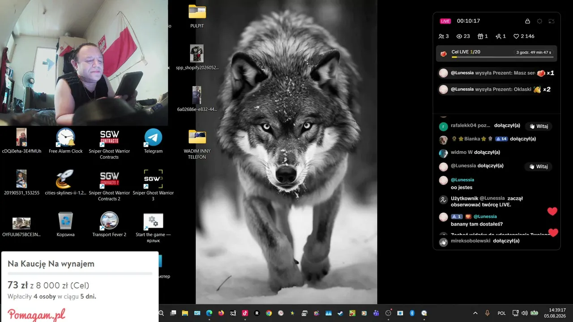The height and width of the screenshot is (322, 573).
Task: Click the Na Kaucję Na wynajem progress bar
Action: pos(80,273)
